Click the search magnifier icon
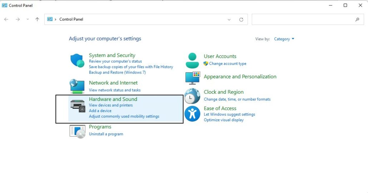This screenshot has height=193, width=368. (x=357, y=19)
